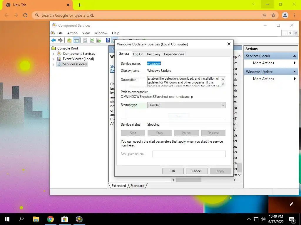Click the customize pencil icon on New Tab

tap(291, 204)
